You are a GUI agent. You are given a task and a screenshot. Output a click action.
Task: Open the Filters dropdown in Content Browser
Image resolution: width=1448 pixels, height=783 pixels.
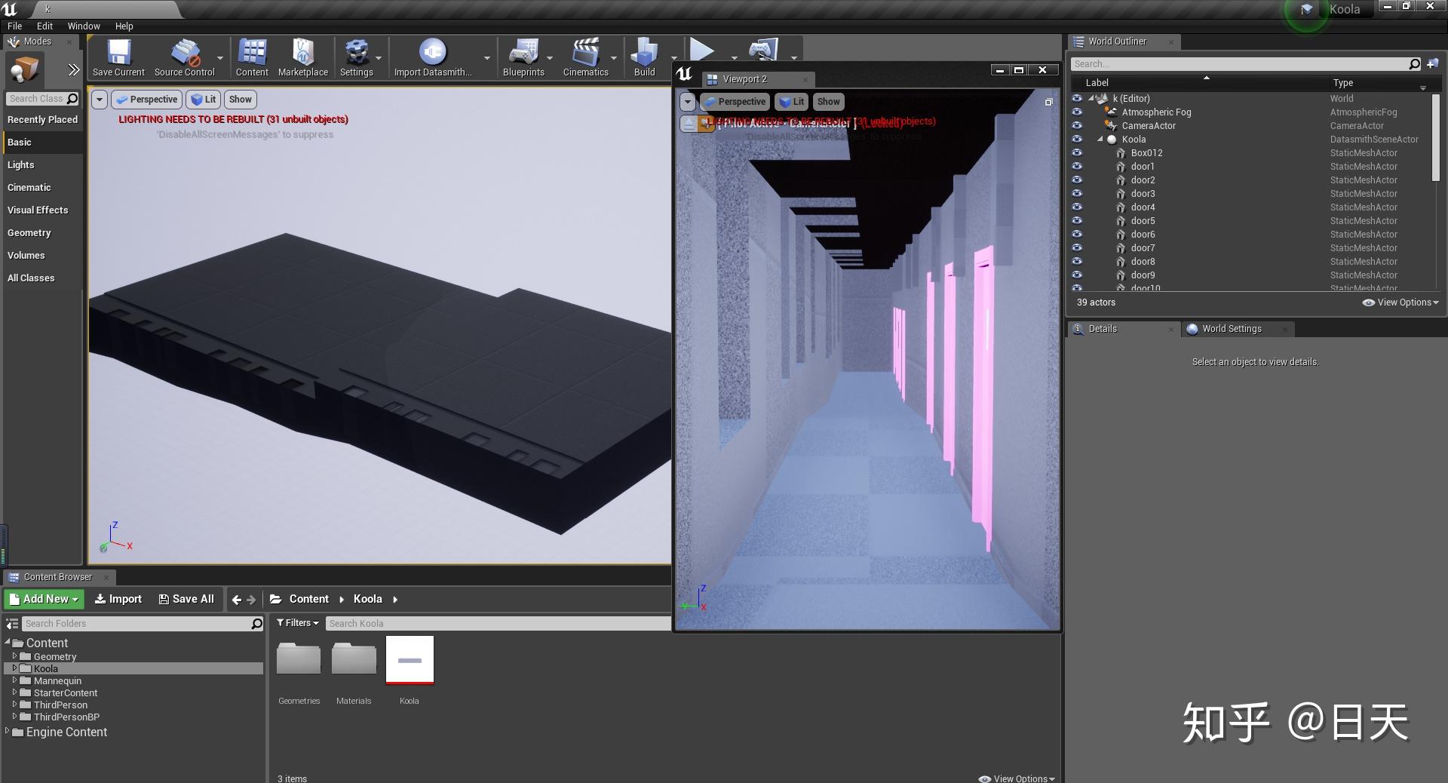(x=297, y=623)
